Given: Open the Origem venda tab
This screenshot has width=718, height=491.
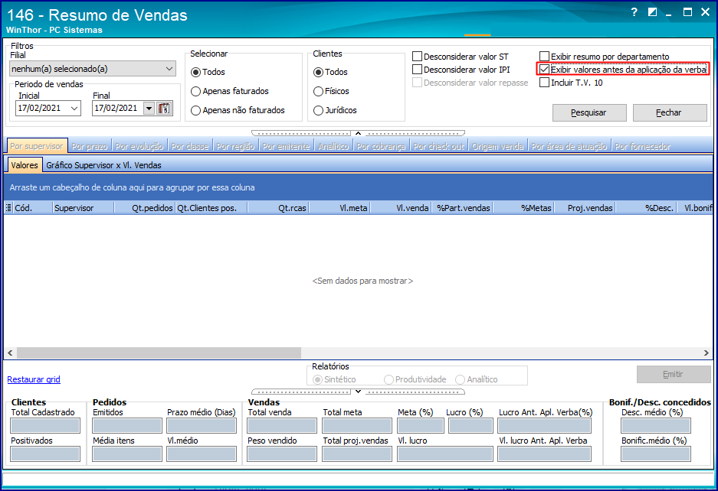Looking at the screenshot, I should click(498, 146).
